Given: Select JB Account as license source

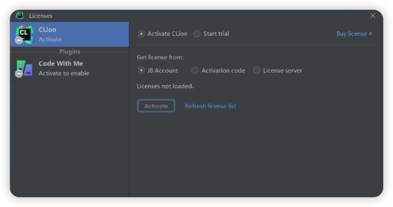Looking at the screenshot, I should [141, 70].
